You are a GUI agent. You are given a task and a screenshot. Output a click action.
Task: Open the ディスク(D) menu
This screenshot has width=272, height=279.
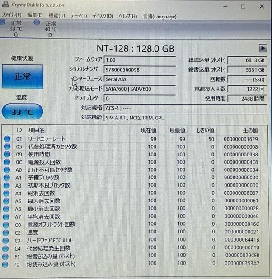pos(103,16)
